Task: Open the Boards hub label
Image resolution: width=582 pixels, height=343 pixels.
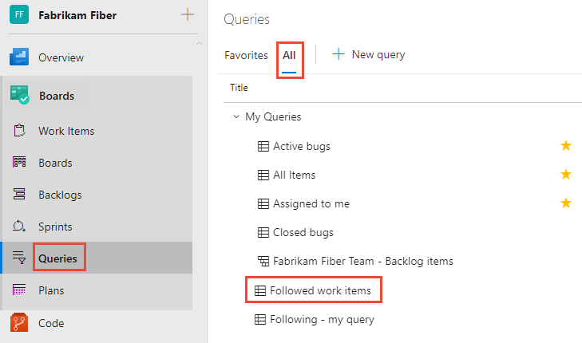Action: click(57, 96)
